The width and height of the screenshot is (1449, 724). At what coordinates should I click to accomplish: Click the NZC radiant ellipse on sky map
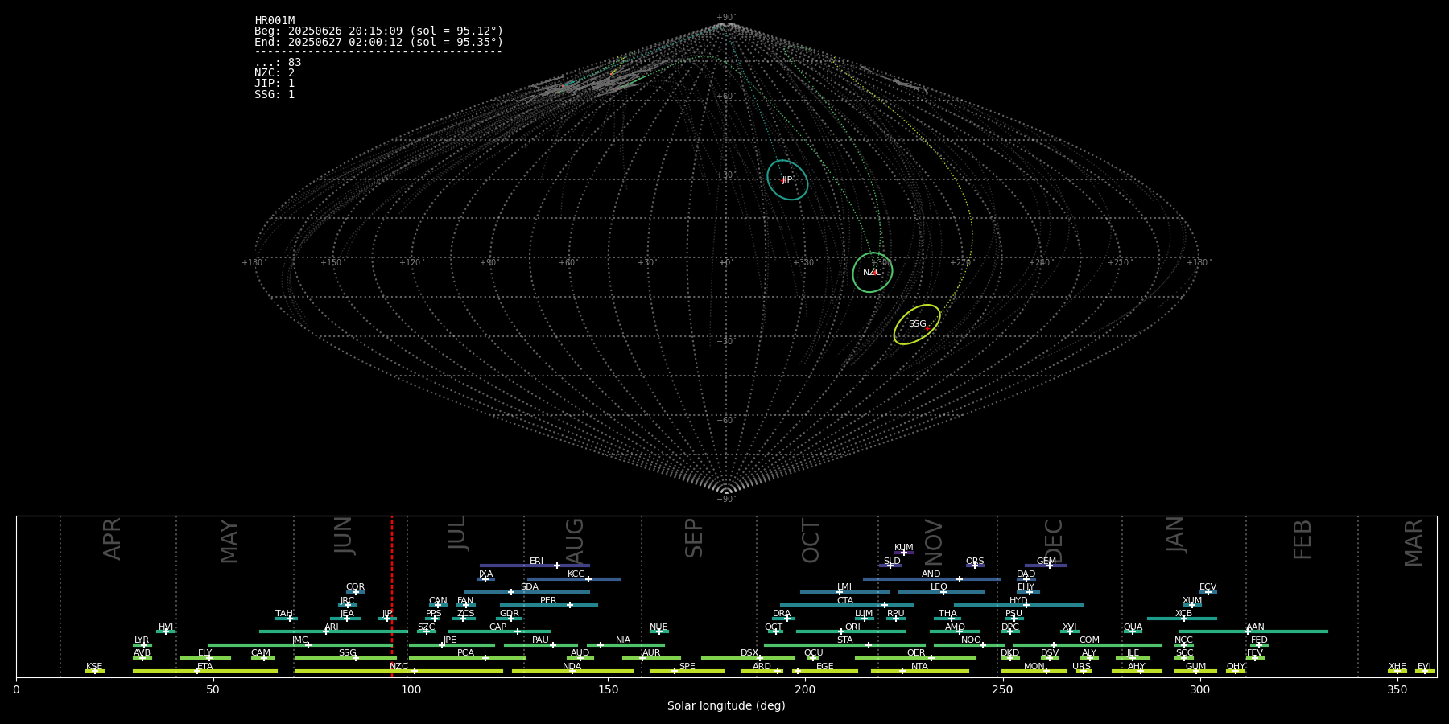[873, 272]
